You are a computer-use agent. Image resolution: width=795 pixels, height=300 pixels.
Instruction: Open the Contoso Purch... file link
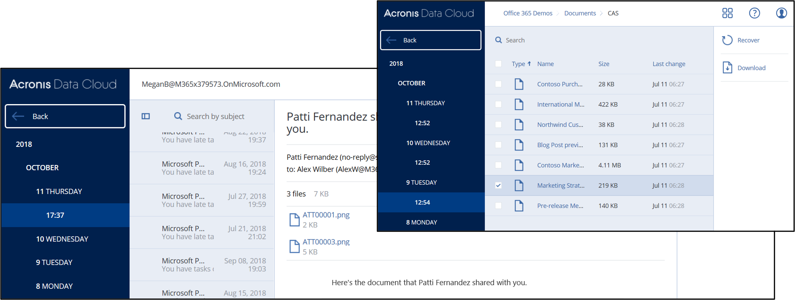(x=560, y=84)
